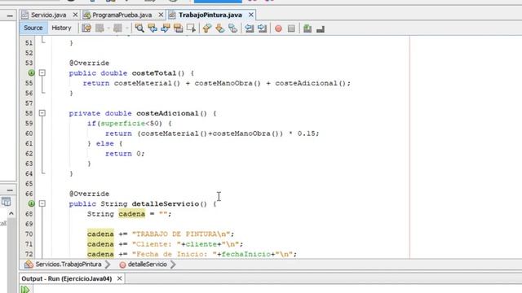The image size is (522, 293).
Task: Collapse the costeAdicional method fold
Action: pos(42,113)
